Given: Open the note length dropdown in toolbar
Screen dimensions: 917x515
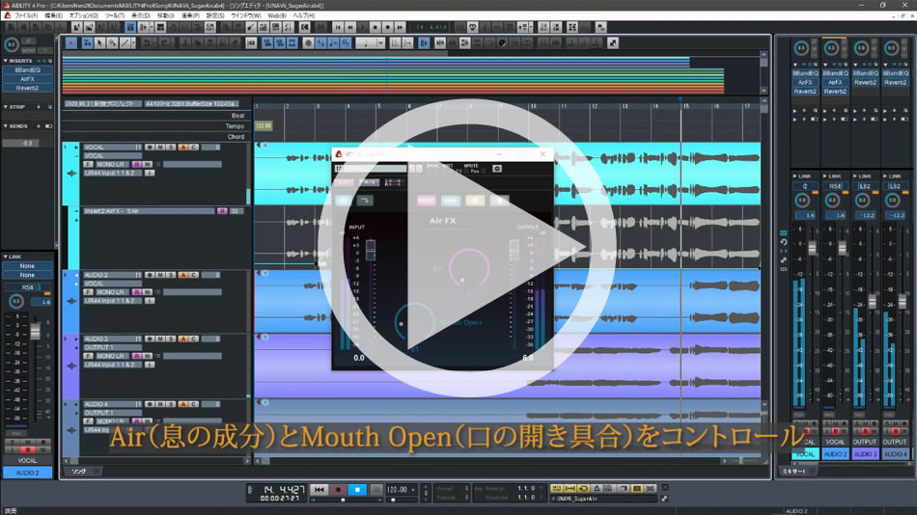Looking at the screenshot, I should pos(377,42).
